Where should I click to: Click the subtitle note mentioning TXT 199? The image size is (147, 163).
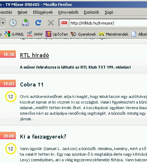point(75,67)
